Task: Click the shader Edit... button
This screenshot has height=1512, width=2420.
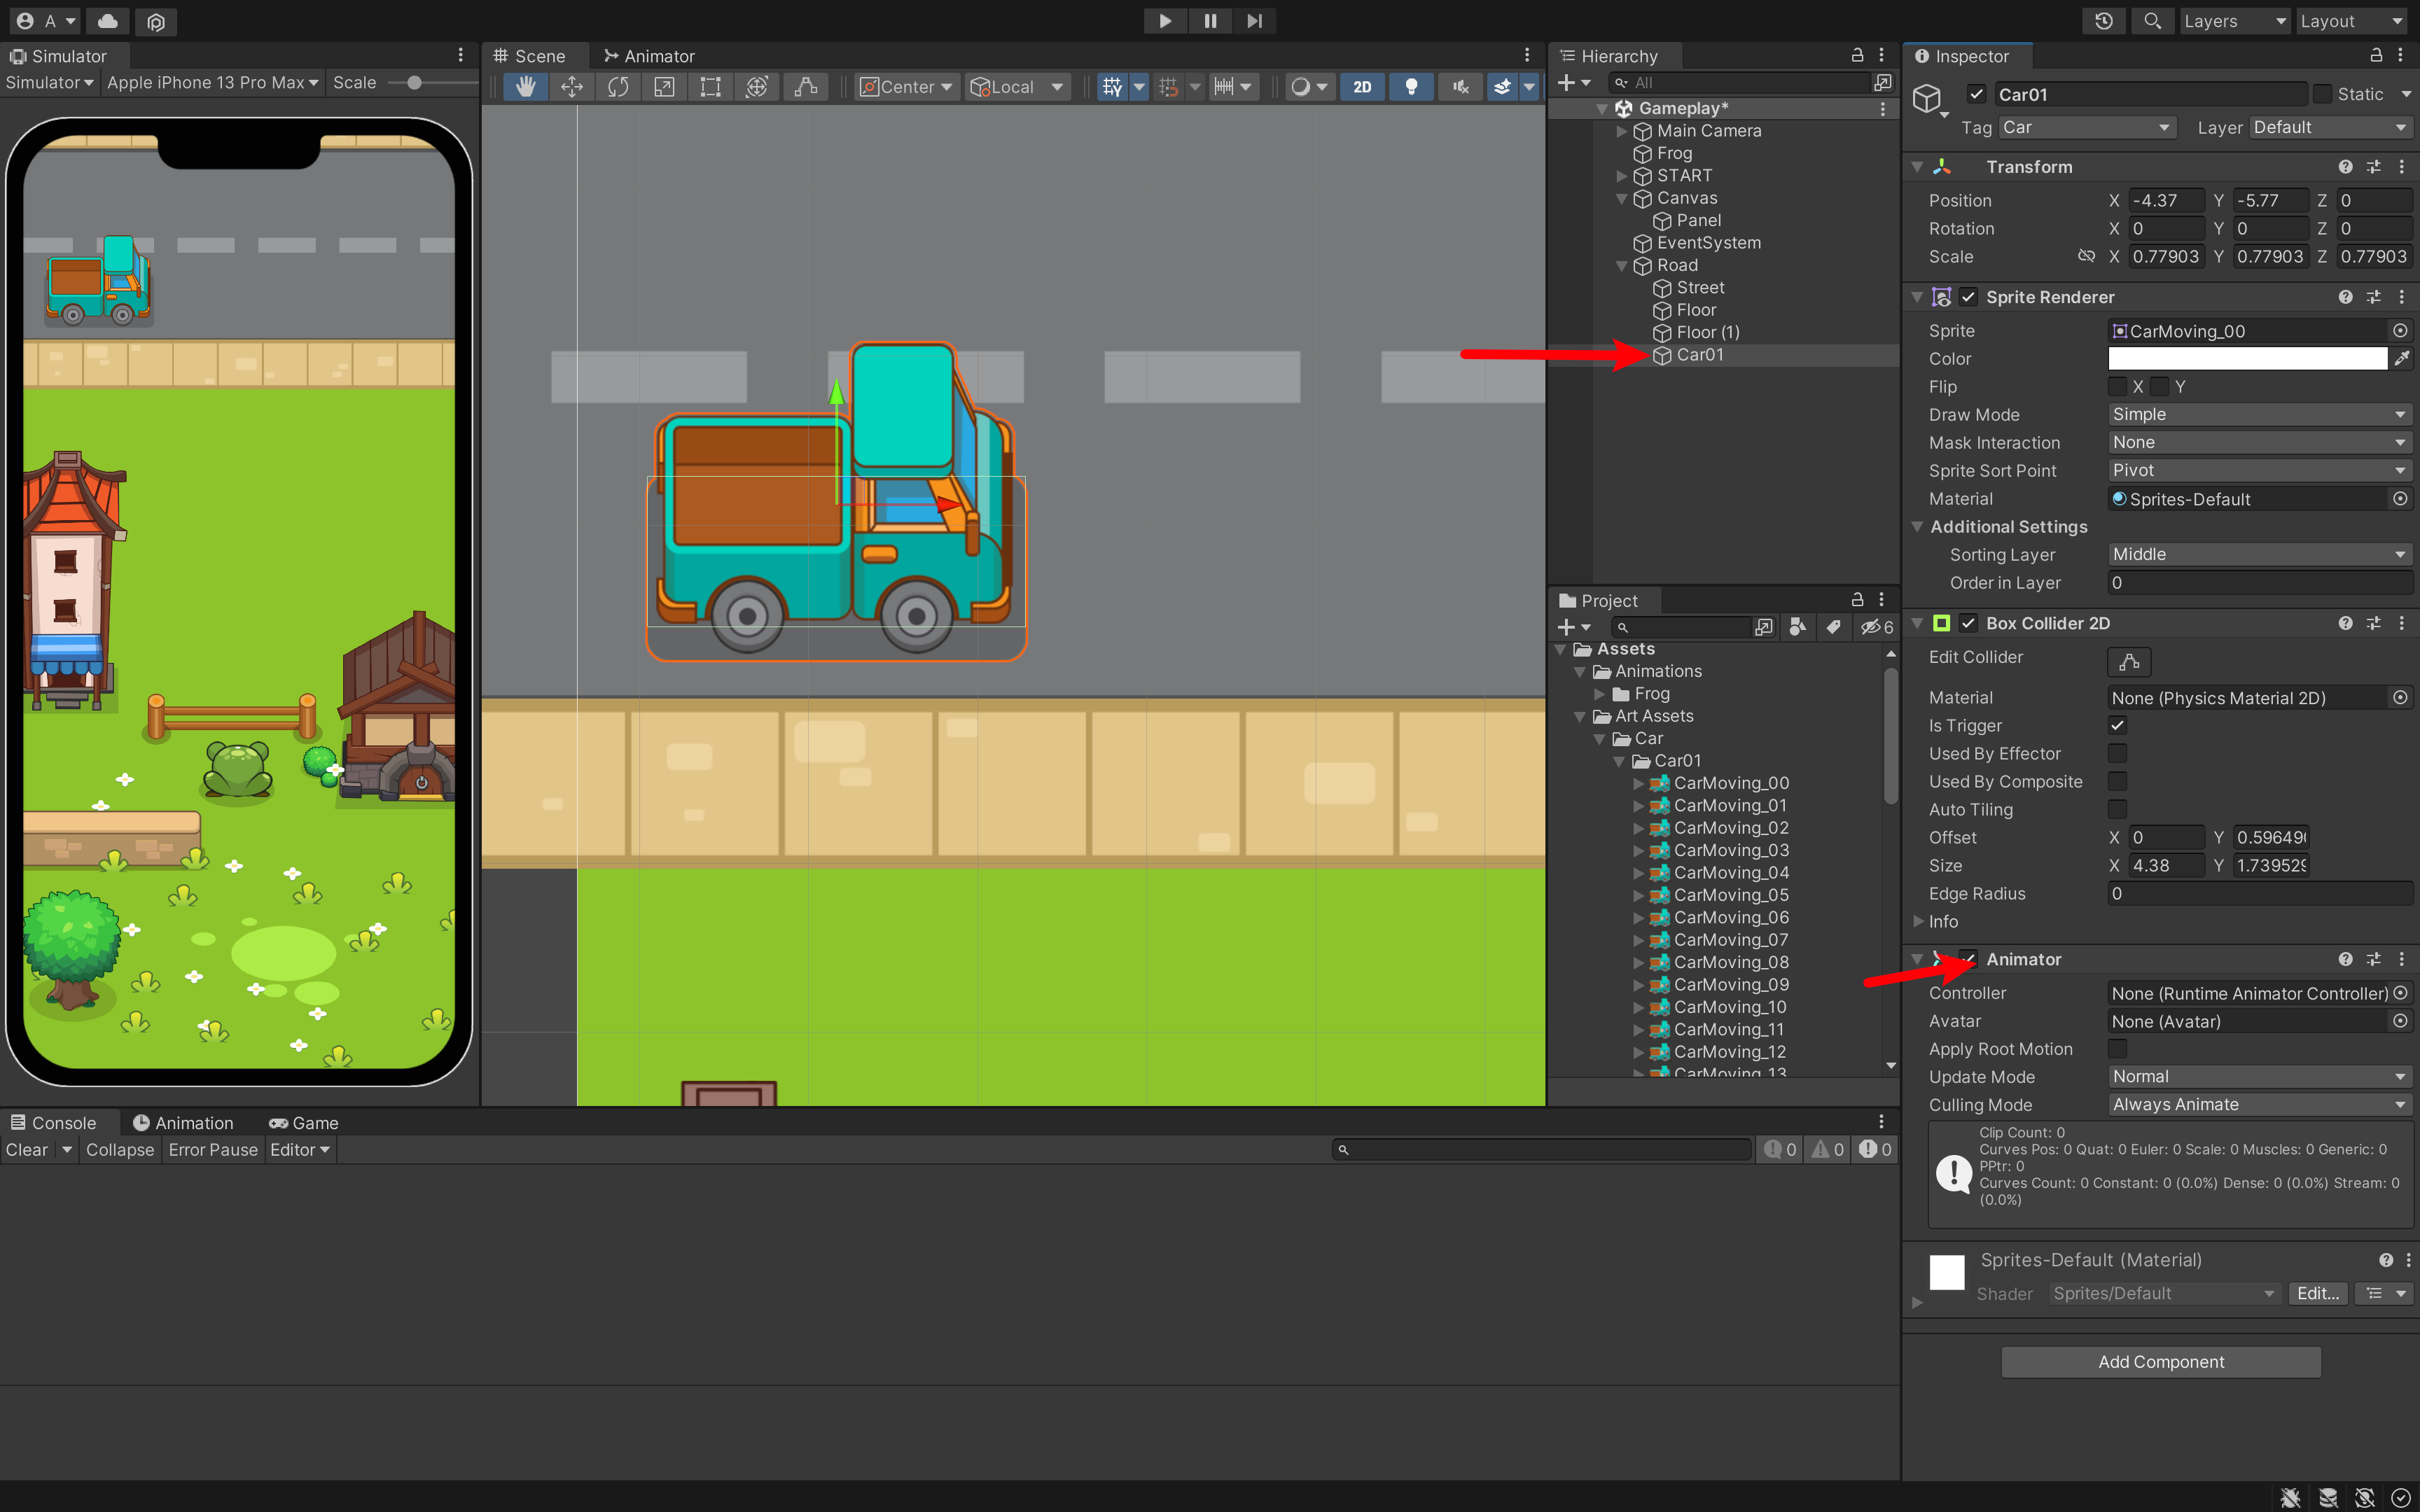Action: [x=2317, y=1294]
